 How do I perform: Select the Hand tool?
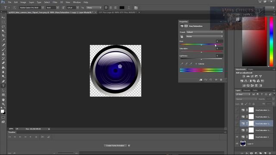tap(3, 99)
